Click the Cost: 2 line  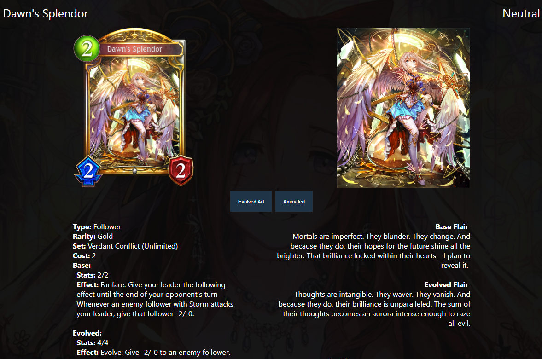(84, 256)
